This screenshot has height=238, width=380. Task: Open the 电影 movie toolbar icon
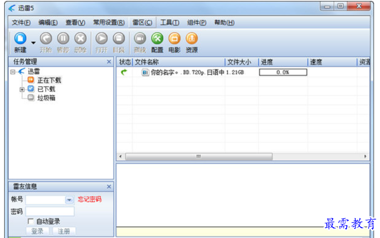pyautogui.click(x=174, y=39)
